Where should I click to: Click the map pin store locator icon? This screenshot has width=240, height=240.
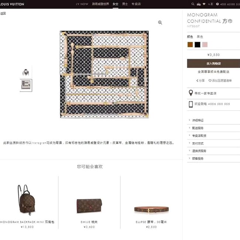pyautogui.click(x=191, y=93)
